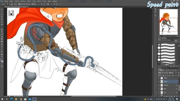180x101 pixels.
Task: Click the canvas horizontal scrollbar
Action: coord(94,97)
